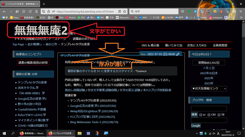Open taskbar search magnifier
This screenshot has width=245, height=137.
coord(13,134)
